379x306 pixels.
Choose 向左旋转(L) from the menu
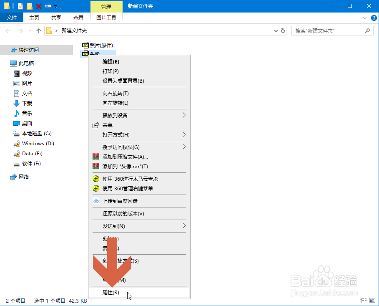click(139, 103)
